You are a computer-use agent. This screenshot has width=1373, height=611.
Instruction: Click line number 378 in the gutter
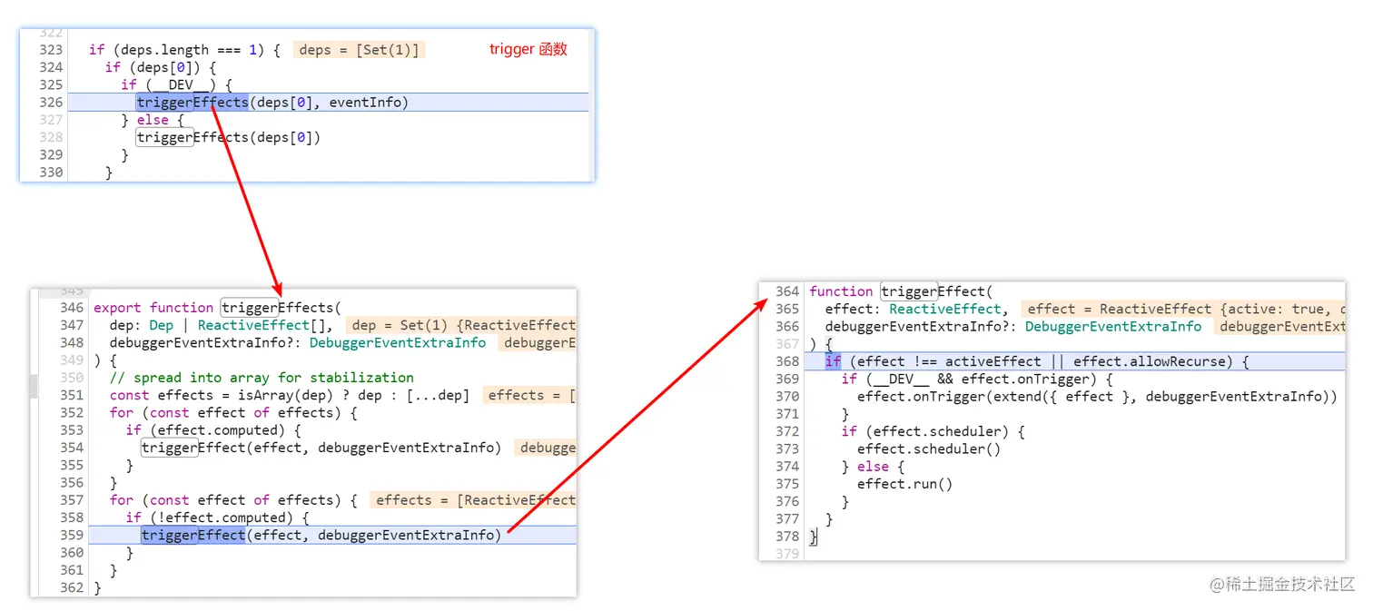tap(787, 537)
